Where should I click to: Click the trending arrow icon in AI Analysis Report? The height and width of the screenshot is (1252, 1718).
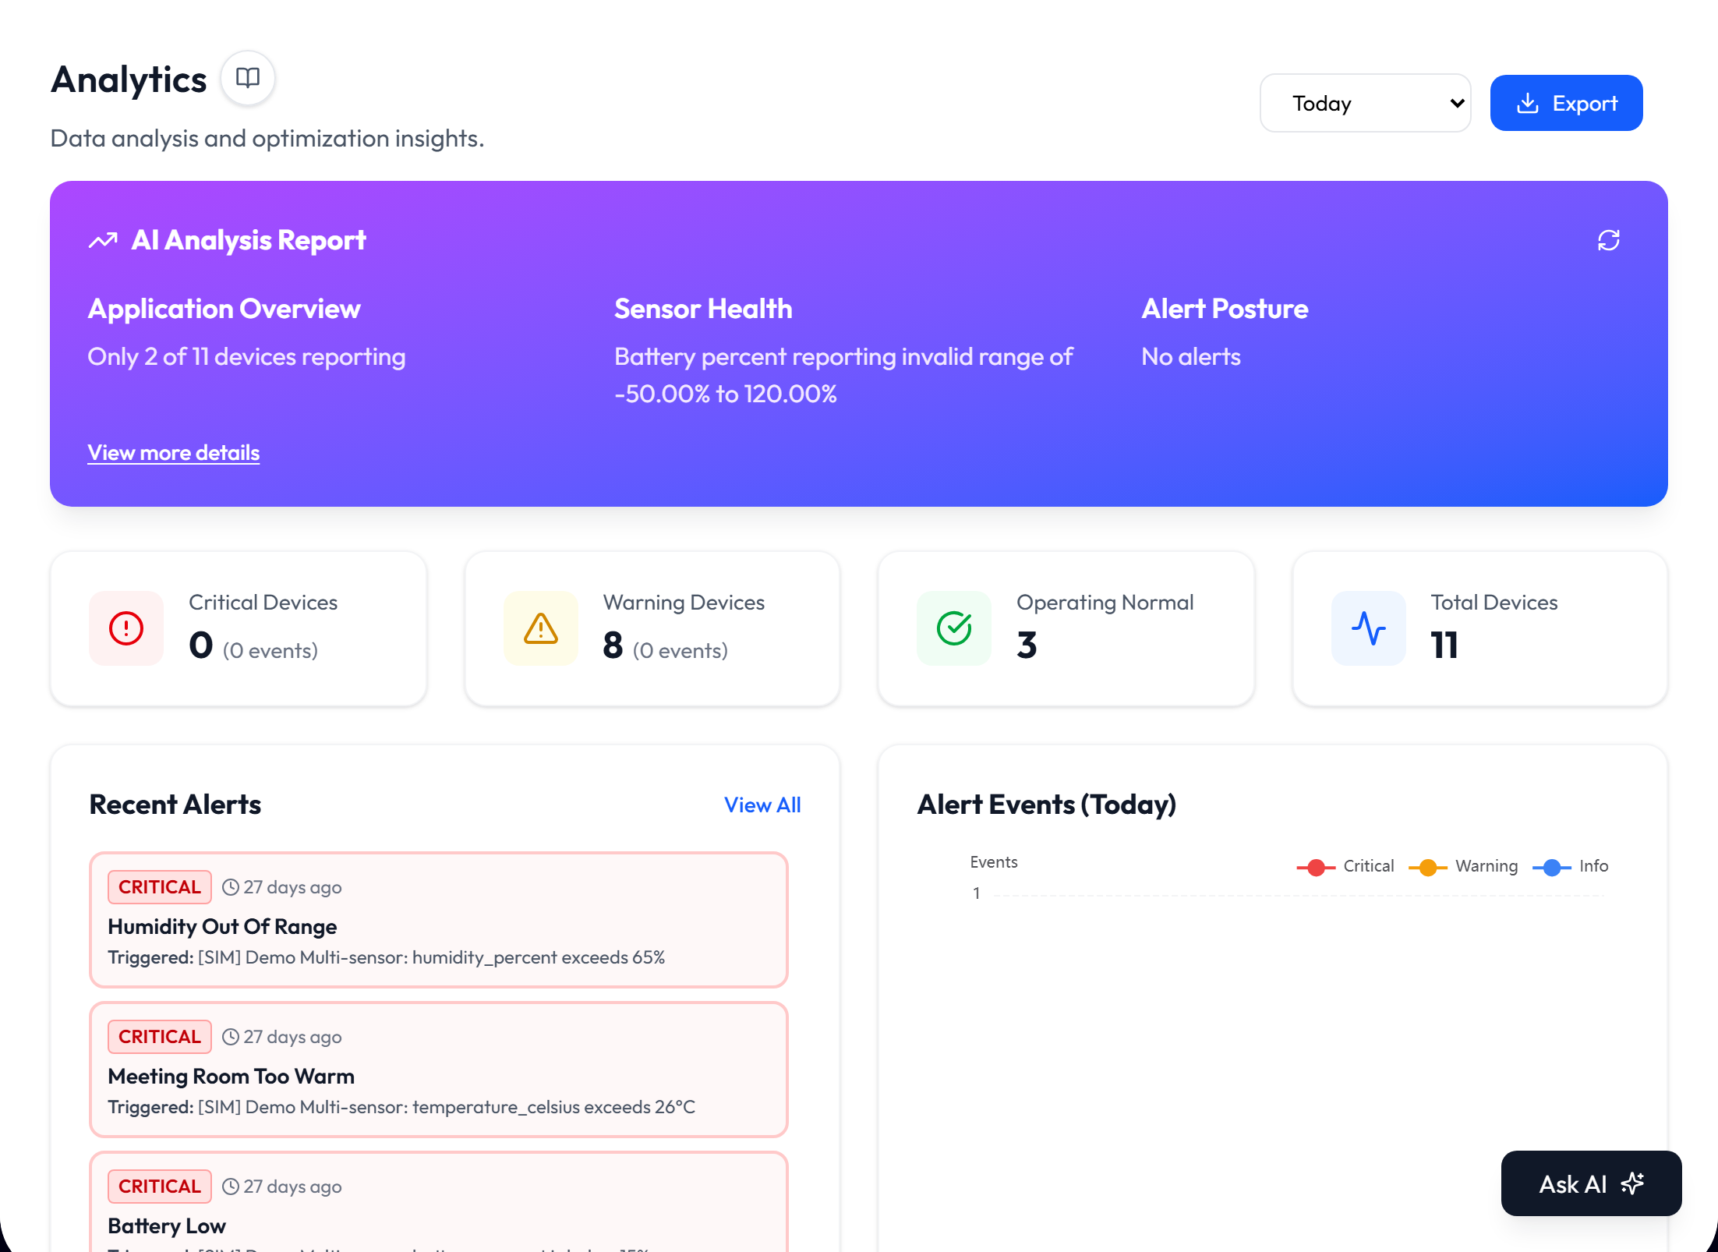[x=103, y=241]
